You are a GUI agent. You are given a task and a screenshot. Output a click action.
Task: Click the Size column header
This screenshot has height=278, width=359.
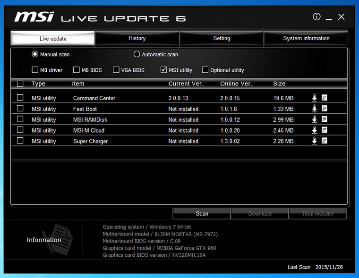(279, 84)
